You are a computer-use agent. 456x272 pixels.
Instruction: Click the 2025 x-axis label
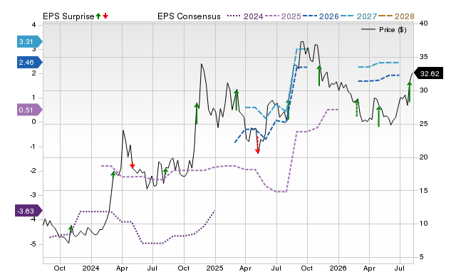click(x=214, y=268)
